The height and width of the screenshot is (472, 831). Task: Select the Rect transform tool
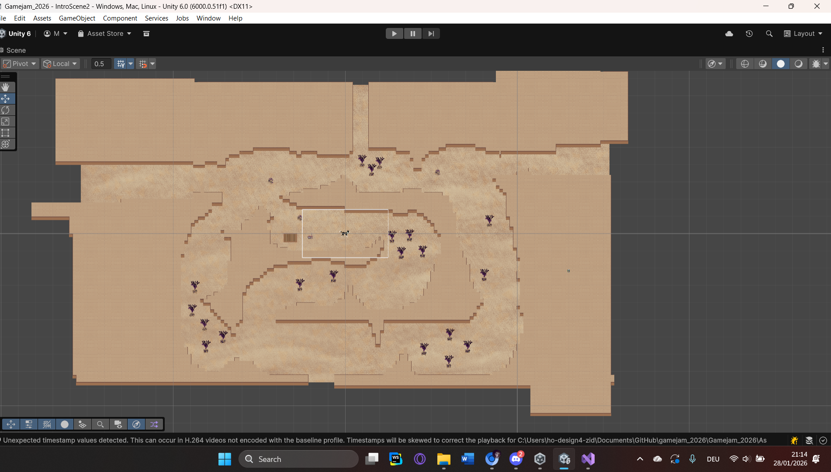click(x=6, y=133)
